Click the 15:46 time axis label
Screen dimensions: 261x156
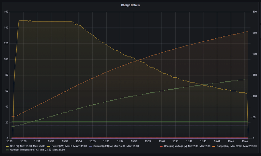click(244, 141)
